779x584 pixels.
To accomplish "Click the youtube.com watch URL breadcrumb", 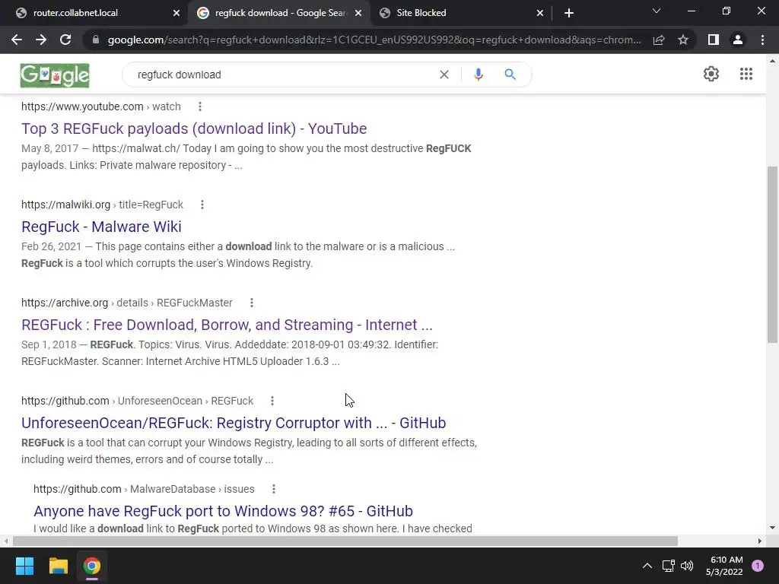I will 101,106.
